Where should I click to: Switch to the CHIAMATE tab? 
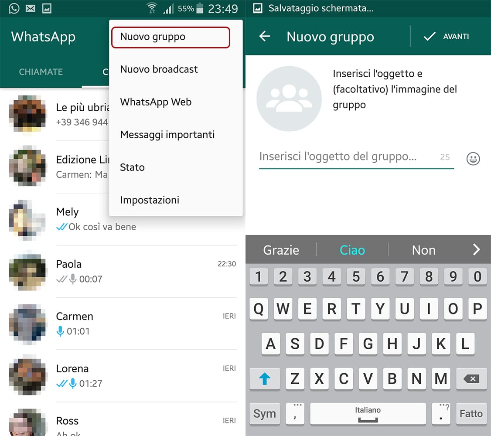pos(41,72)
